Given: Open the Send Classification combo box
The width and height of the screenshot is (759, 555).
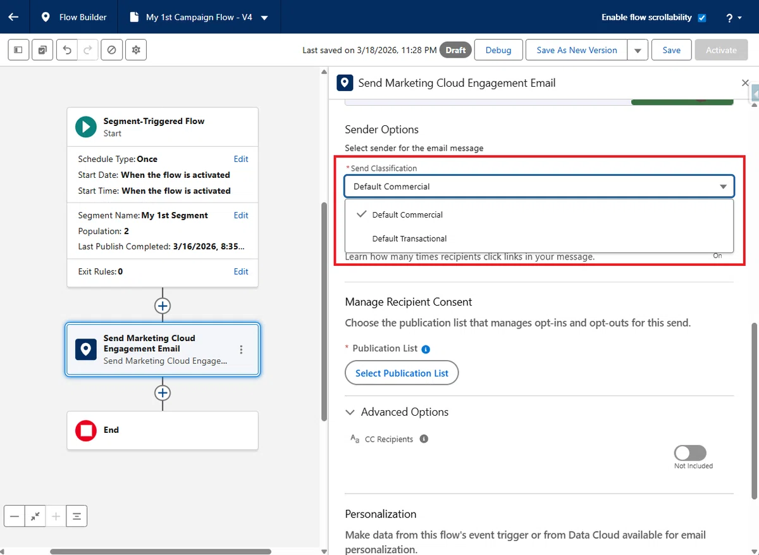Looking at the screenshot, I should pyautogui.click(x=539, y=186).
